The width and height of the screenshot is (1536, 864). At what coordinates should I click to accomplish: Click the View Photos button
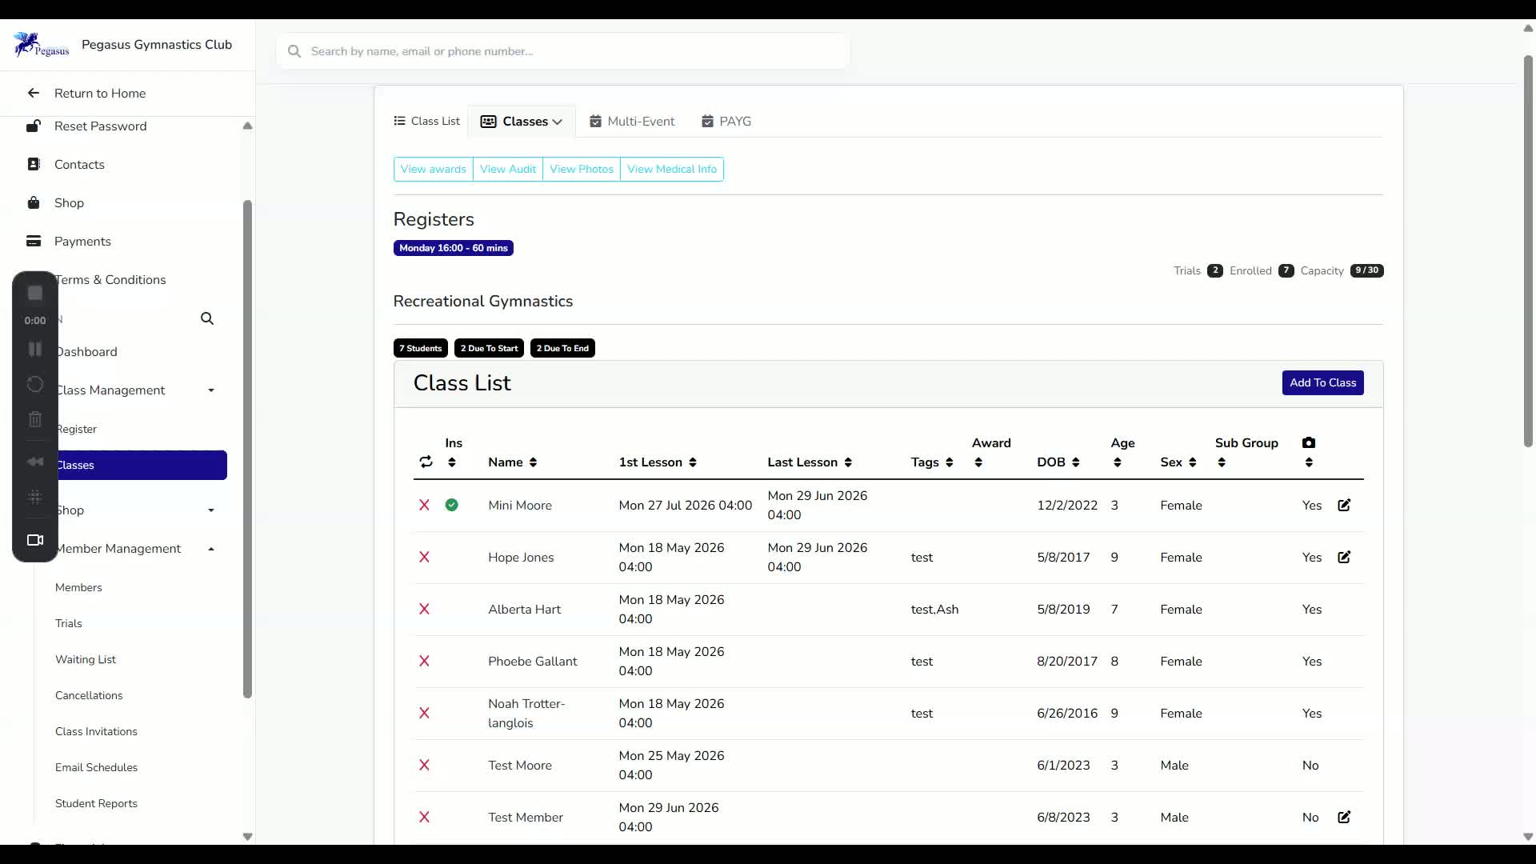tap(582, 170)
